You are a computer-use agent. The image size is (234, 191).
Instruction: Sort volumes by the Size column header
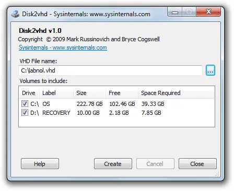pyautogui.click(x=89, y=93)
